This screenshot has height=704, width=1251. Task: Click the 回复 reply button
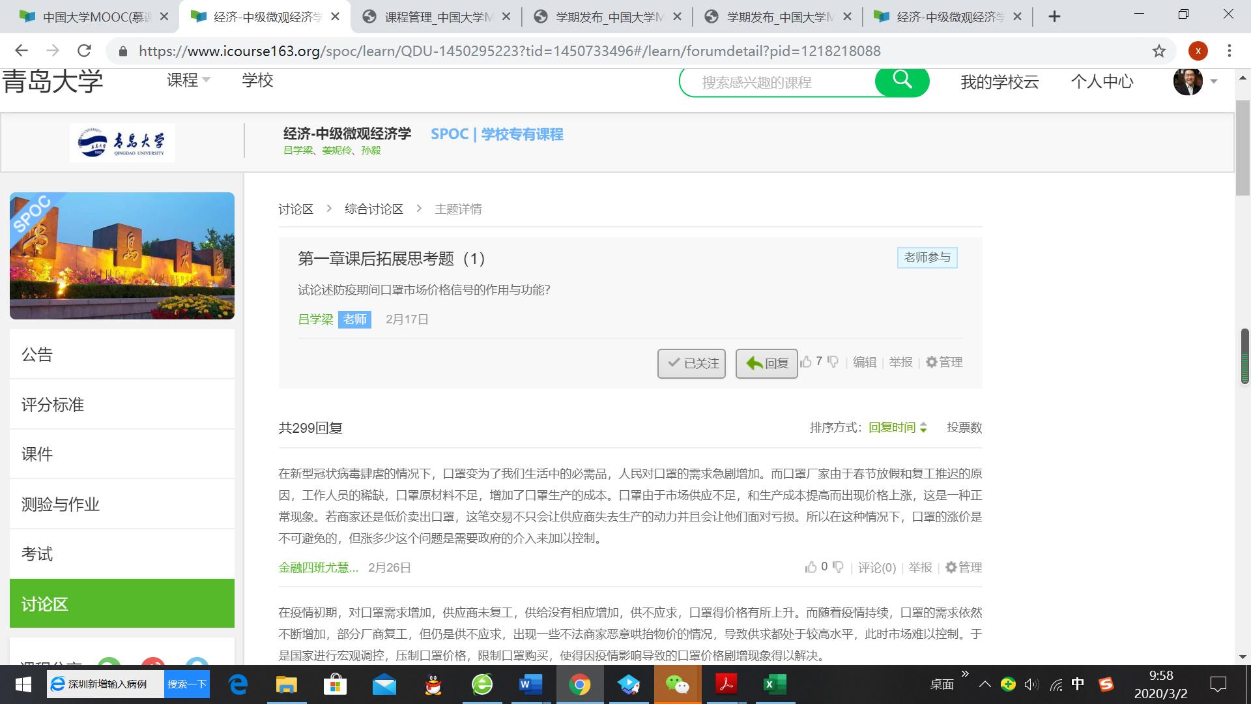(766, 363)
